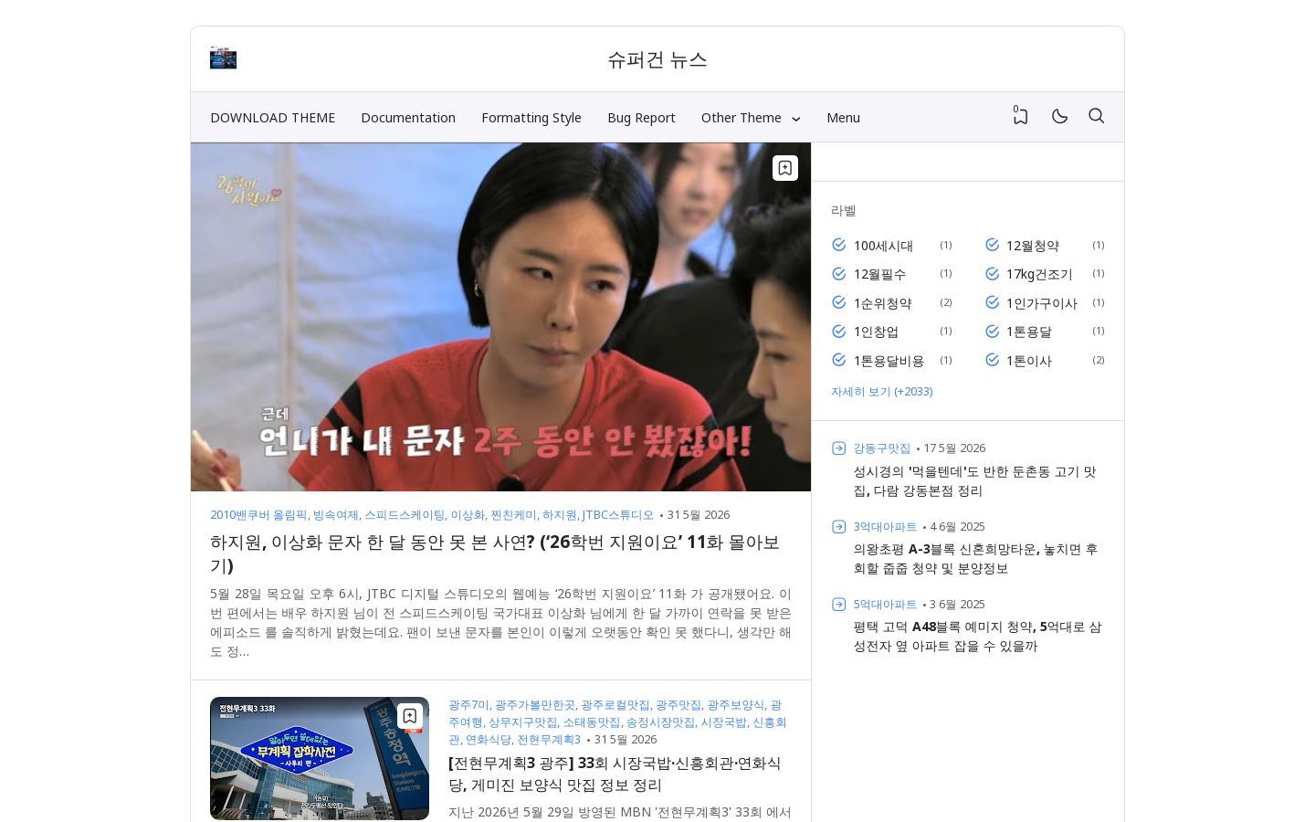
Task: Click the 광주로컬맛집 tag
Action: coord(615,705)
